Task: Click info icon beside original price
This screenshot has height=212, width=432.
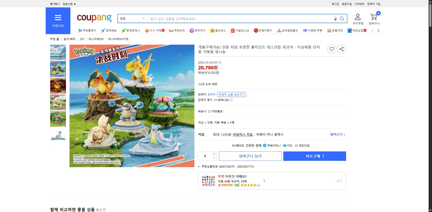Action: coord(220,62)
